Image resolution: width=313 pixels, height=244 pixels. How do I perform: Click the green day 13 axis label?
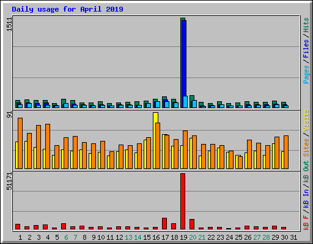(128, 237)
